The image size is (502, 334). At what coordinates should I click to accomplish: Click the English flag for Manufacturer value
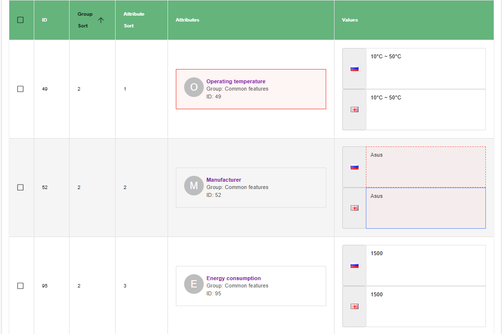[355, 208]
